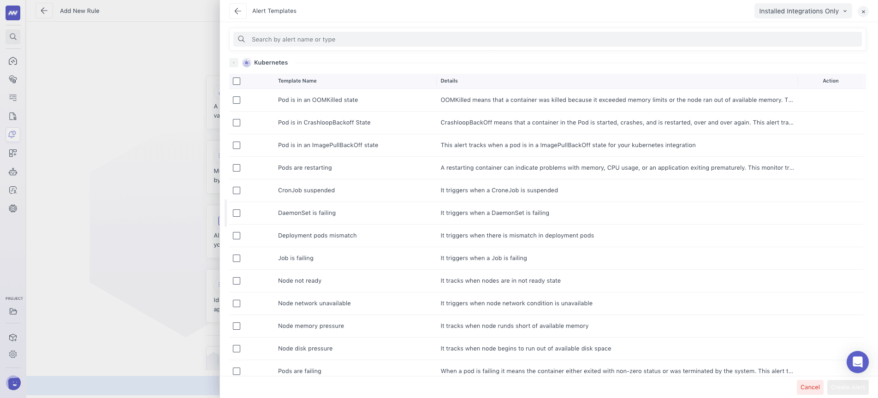Click the Details column header
Screen dimensions: 878x398
click(x=449, y=81)
